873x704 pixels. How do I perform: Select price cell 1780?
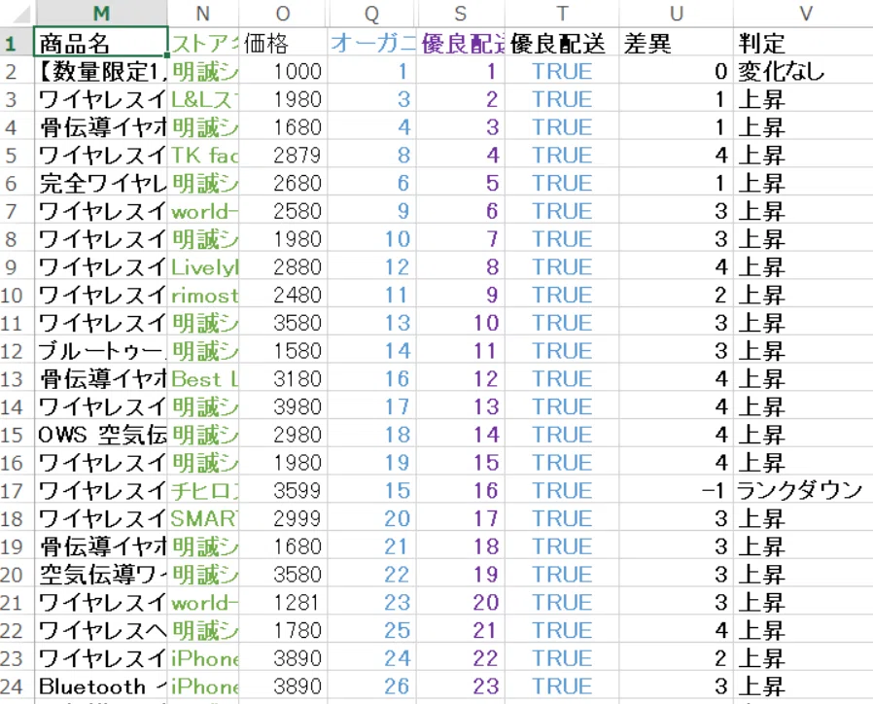(x=284, y=630)
